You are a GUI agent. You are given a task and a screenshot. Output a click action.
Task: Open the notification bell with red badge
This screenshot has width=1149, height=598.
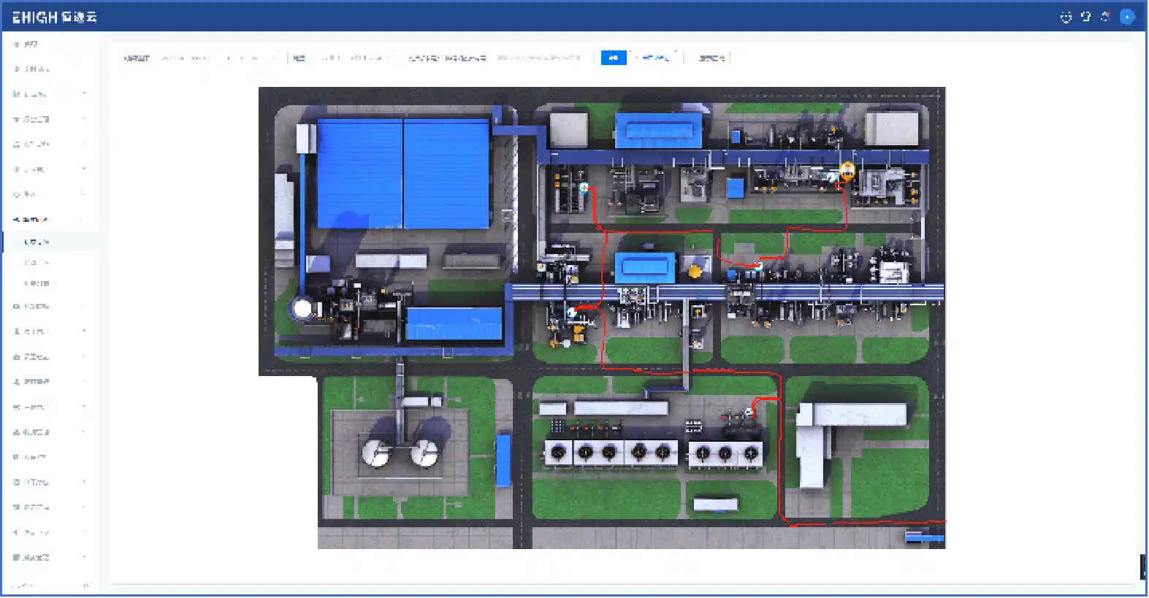tap(1106, 16)
